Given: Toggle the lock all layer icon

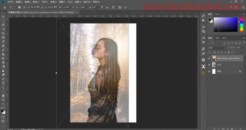Looking at the screenshot, I should point(229,52).
